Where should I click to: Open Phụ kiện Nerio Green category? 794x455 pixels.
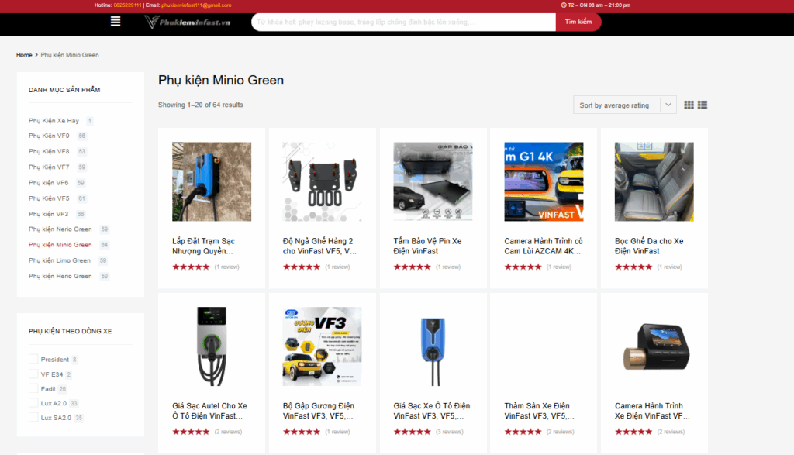pos(60,229)
